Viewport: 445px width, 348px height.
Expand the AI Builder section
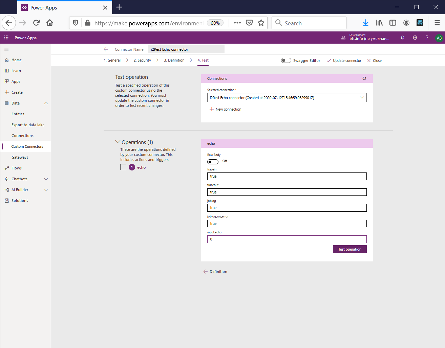click(46, 190)
